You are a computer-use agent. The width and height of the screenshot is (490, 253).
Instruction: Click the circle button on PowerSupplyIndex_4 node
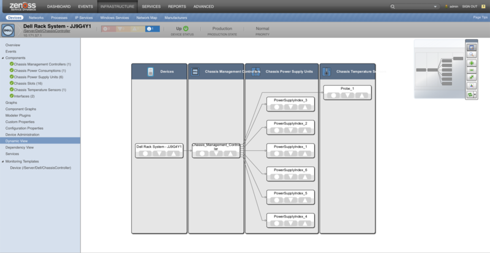(277, 224)
